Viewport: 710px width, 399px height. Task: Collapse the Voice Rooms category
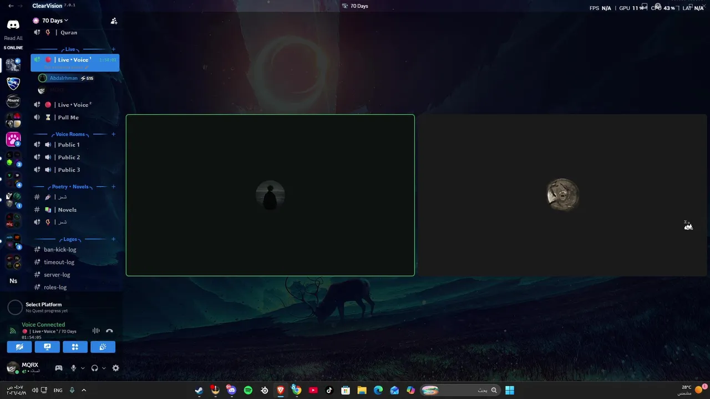point(70,134)
